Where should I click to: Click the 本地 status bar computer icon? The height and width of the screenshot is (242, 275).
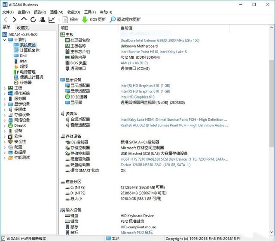click(108, 239)
